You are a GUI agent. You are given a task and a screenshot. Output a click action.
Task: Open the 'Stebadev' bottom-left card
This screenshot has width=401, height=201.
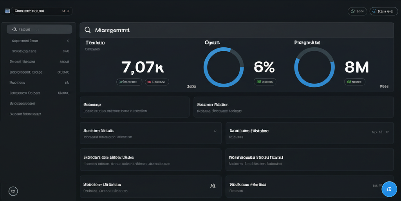tap(151, 187)
